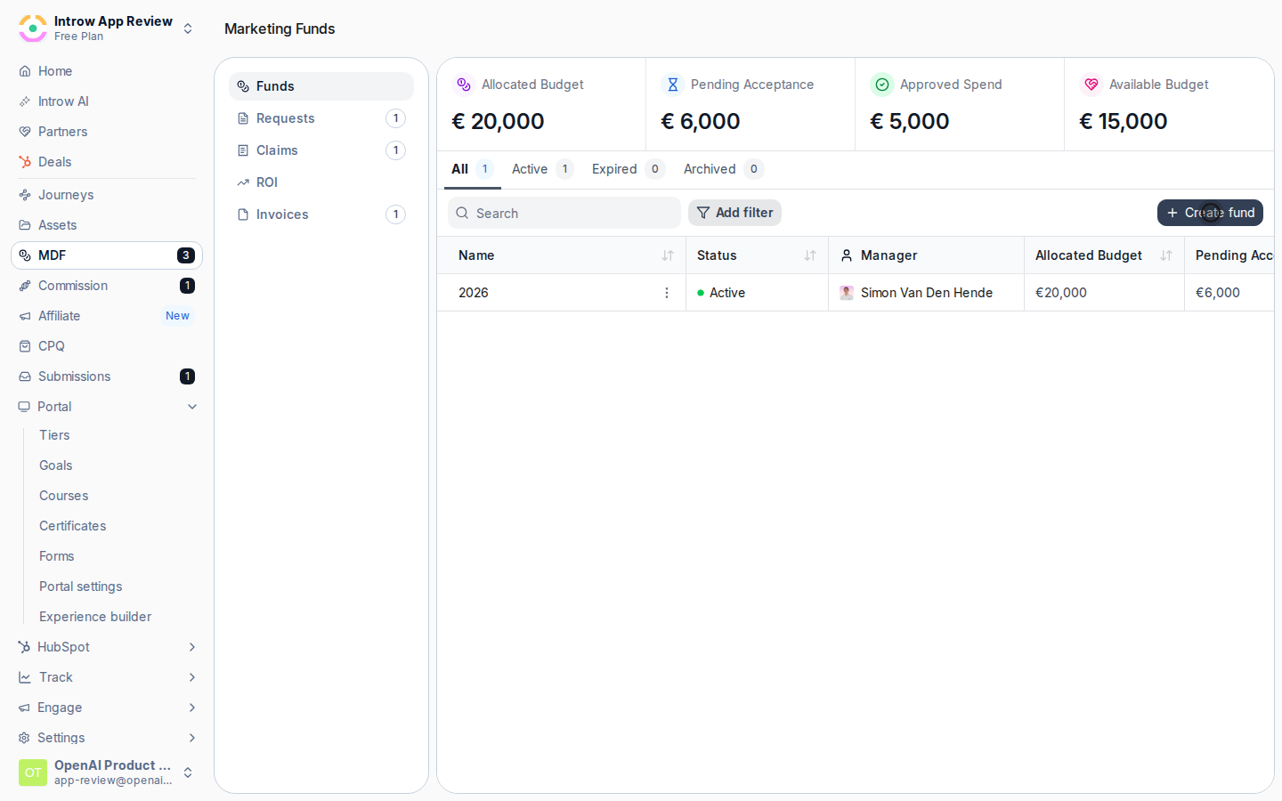Sort by Allocated Budget column
The width and height of the screenshot is (1282, 801).
point(1166,255)
